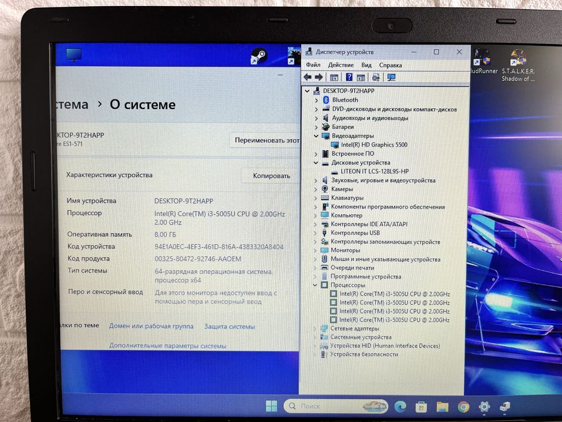Image resolution: width=562 pixels, height=422 pixels.
Task: Select the Камеры category icon
Action: coord(325,189)
